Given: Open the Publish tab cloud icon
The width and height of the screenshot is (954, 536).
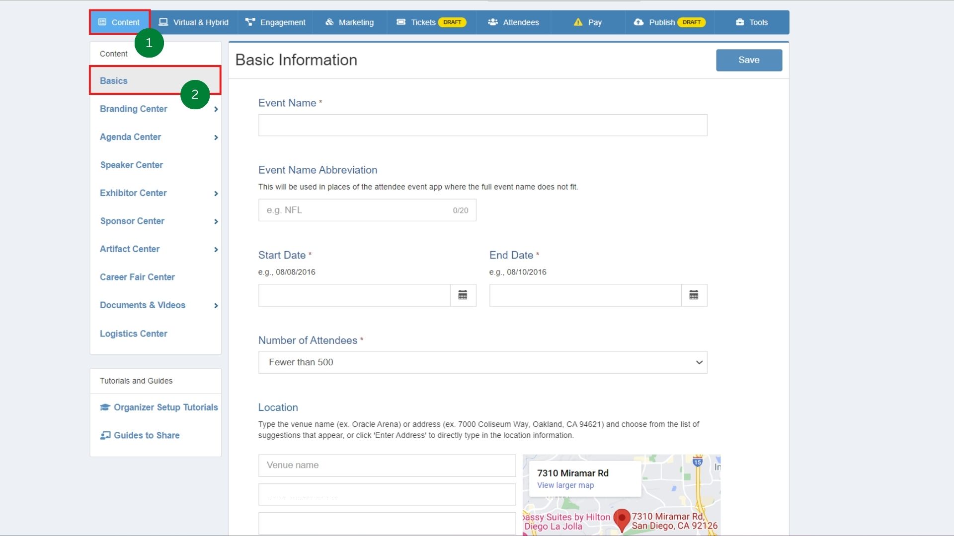Looking at the screenshot, I should pyautogui.click(x=638, y=22).
